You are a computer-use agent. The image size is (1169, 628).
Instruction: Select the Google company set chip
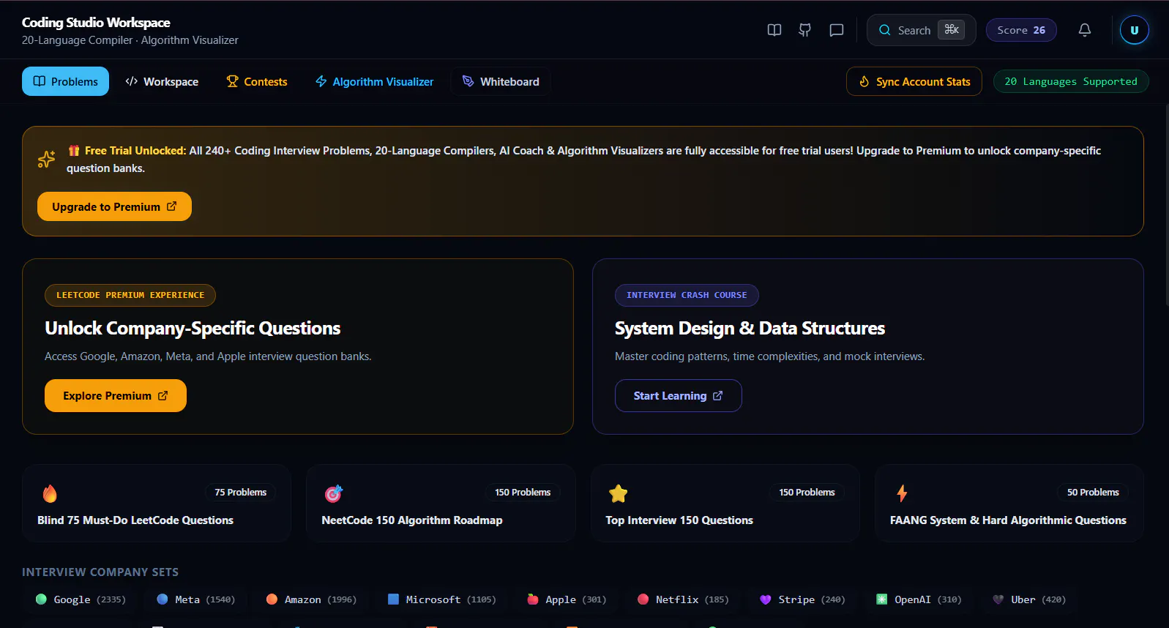(81, 599)
